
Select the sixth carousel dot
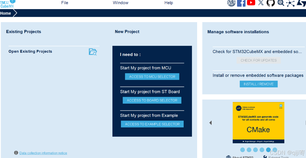[x=275, y=150]
